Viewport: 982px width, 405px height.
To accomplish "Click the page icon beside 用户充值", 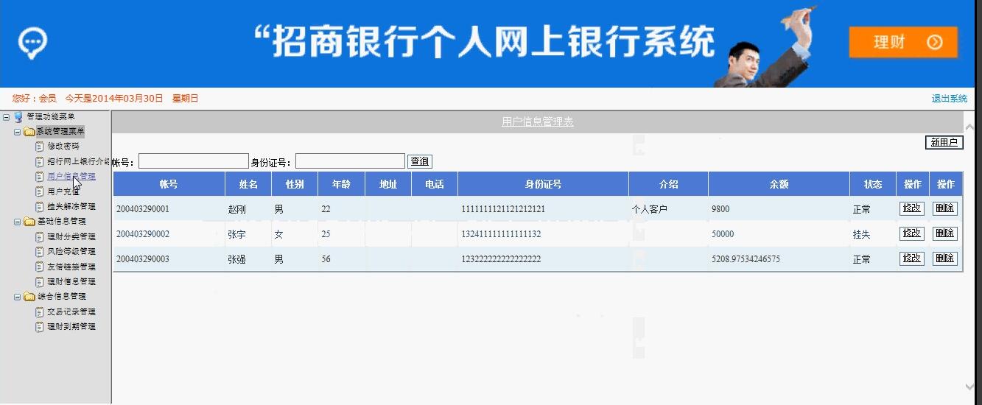I will click(x=40, y=191).
